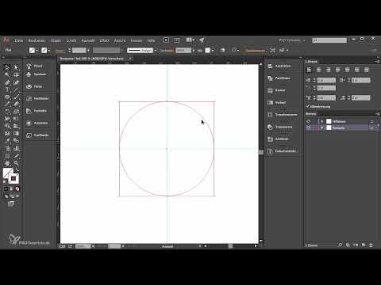The width and height of the screenshot is (381, 285).
Task: Open the brush definition dropdown
Action: tap(155, 51)
